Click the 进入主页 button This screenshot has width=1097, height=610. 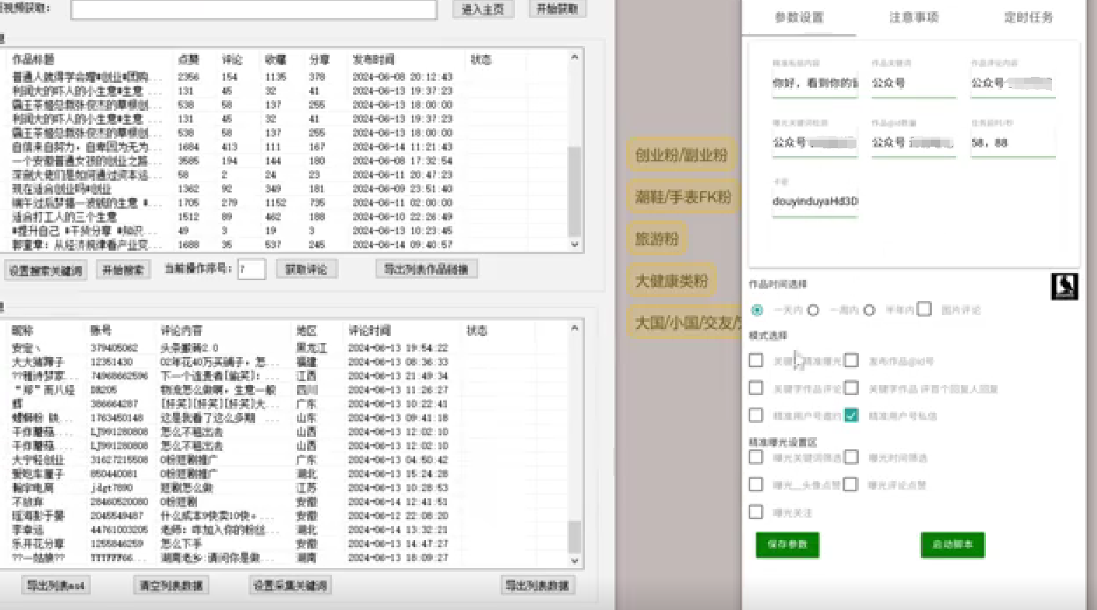pos(483,9)
